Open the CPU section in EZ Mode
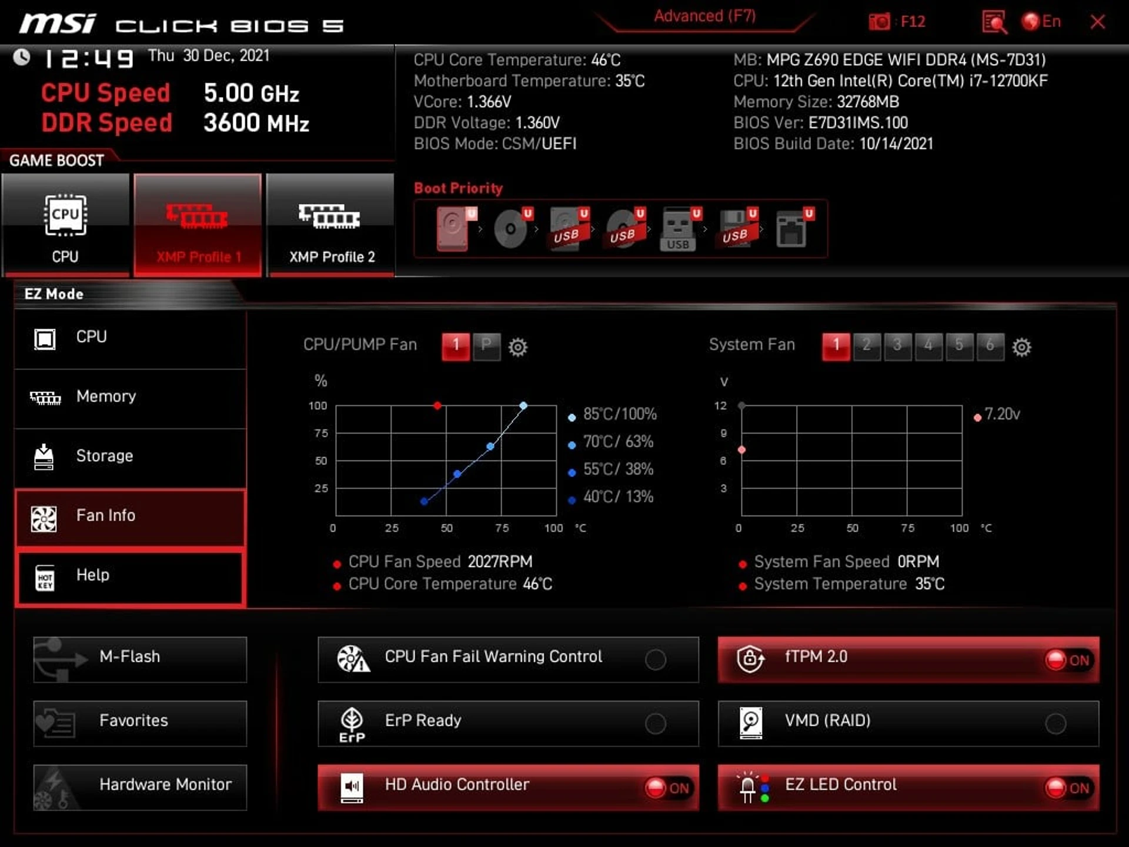 130,339
